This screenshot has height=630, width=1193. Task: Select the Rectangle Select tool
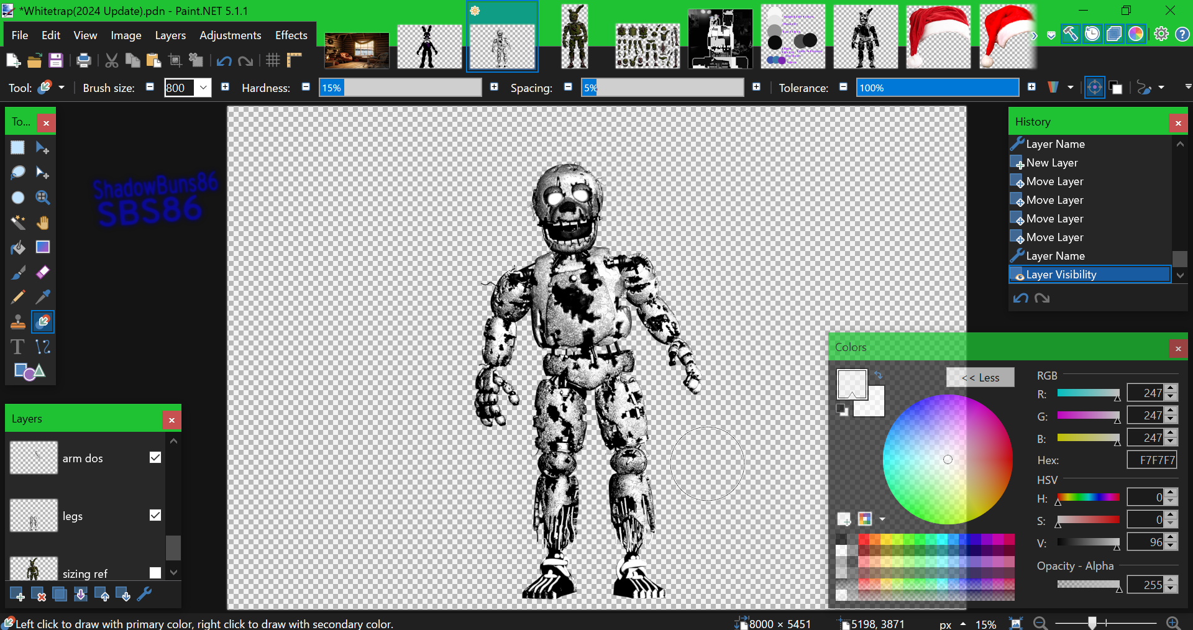coord(17,148)
